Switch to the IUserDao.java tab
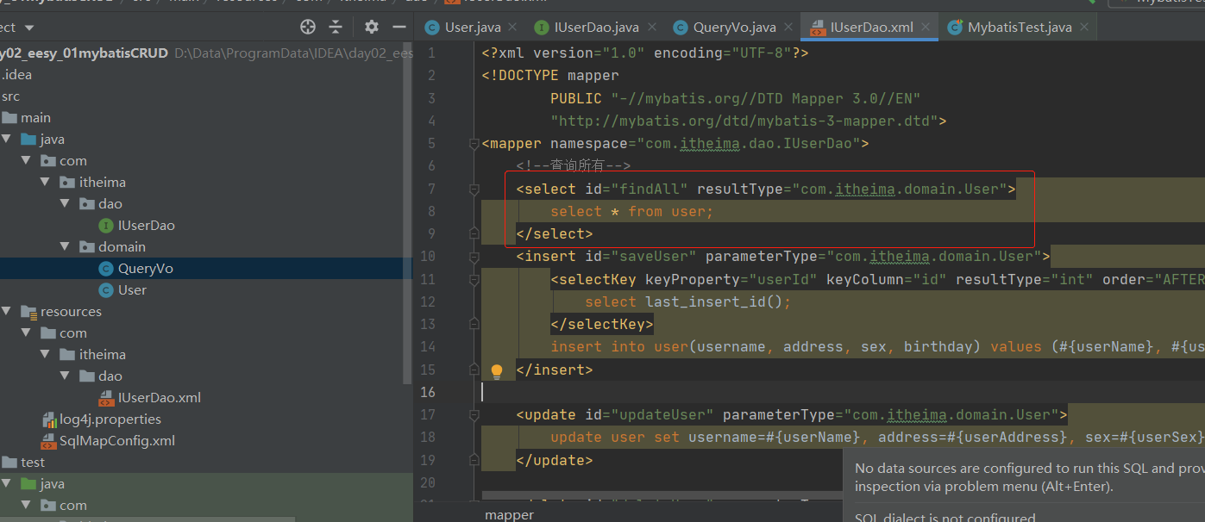Image resolution: width=1205 pixels, height=522 pixels. (595, 28)
